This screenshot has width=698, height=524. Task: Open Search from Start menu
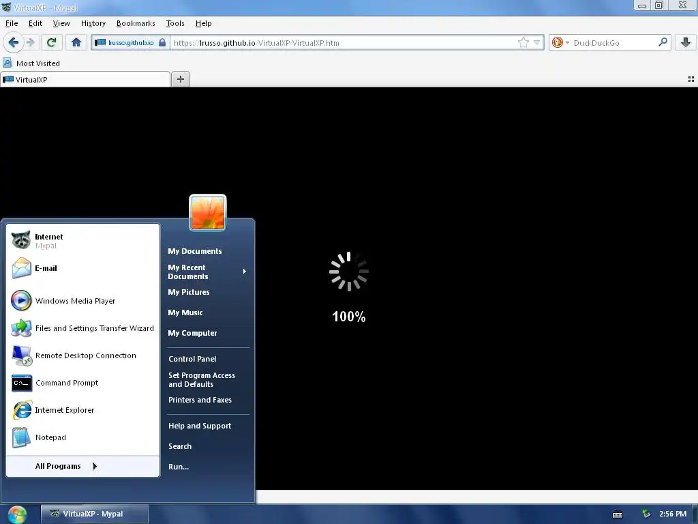point(208,446)
